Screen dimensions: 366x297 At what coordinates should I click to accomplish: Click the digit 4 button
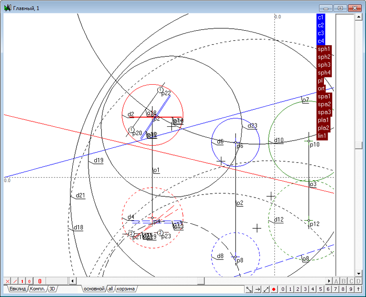point(312,289)
